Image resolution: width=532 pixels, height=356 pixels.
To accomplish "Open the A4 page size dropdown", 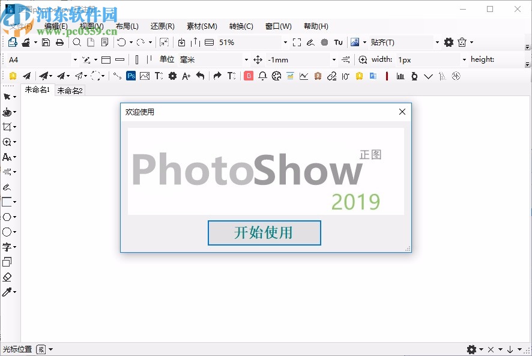I will coord(74,59).
